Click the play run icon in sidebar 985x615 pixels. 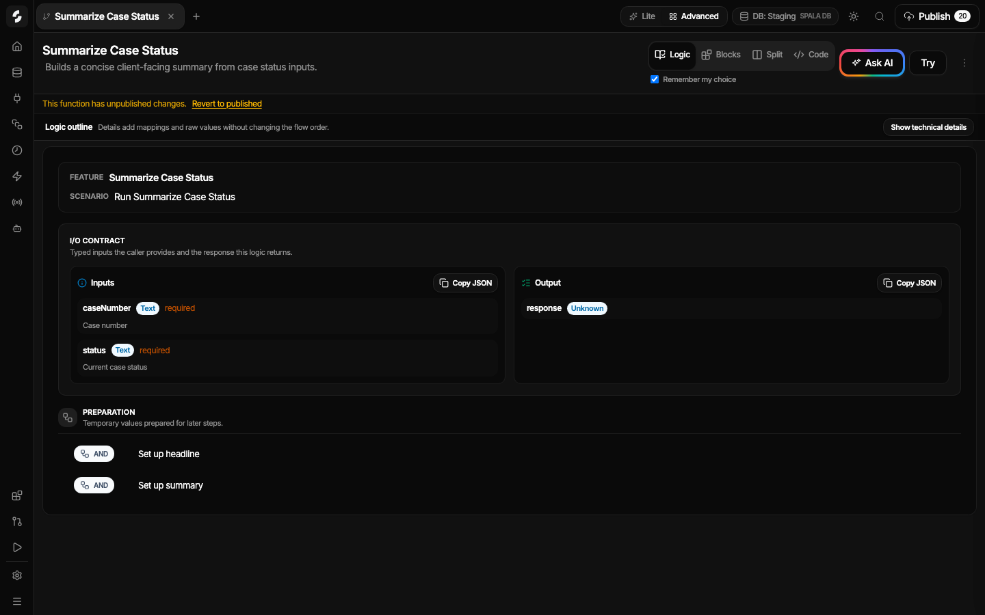coord(17,547)
